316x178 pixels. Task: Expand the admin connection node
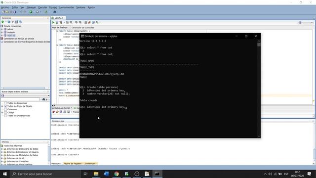point(2,29)
